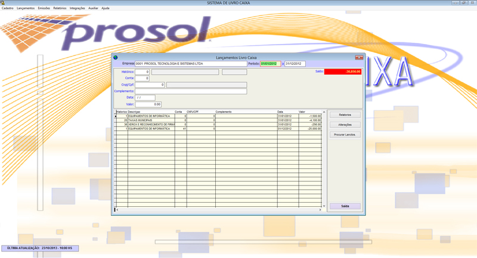This screenshot has width=477, height=258.
Task: Focus the Cnpj/Cpf number field
Action: [150, 85]
